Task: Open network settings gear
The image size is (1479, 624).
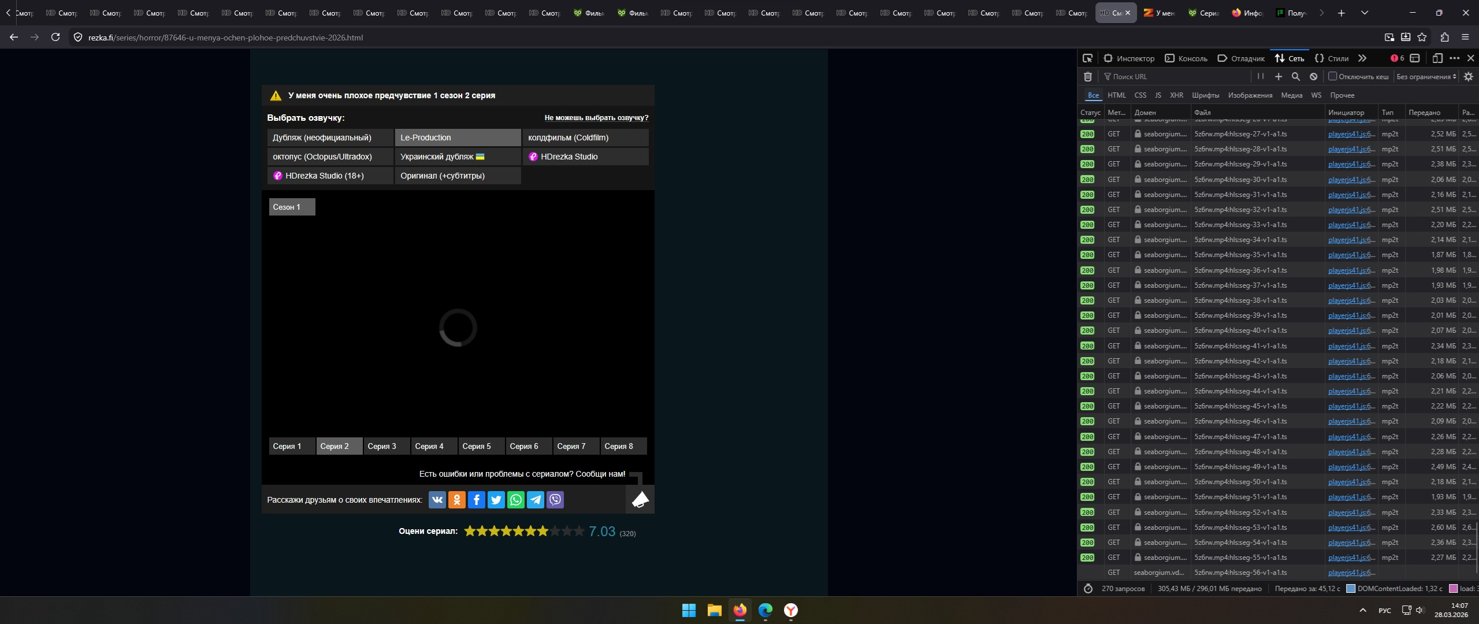Action: pos(1469,76)
